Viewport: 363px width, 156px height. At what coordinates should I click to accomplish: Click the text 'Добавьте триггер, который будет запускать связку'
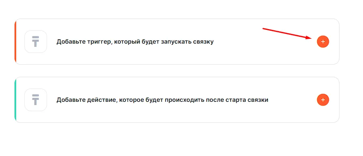click(x=135, y=42)
